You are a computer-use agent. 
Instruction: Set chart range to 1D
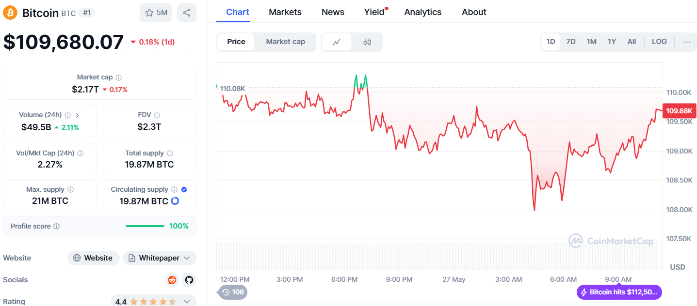(x=551, y=42)
